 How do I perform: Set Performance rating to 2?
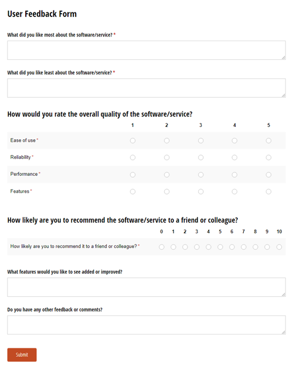(x=166, y=175)
